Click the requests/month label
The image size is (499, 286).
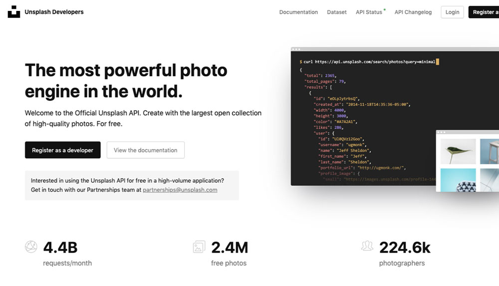(x=67, y=263)
